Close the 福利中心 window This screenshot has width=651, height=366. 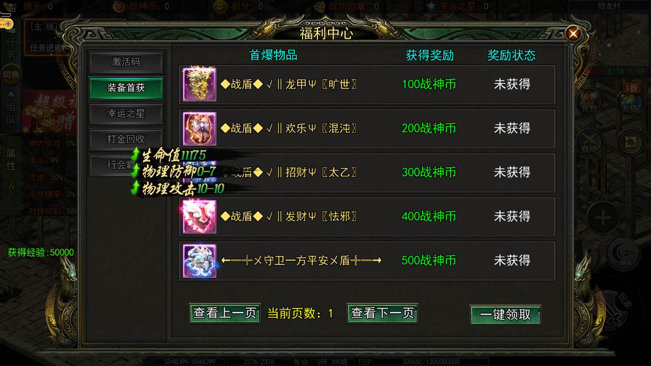(x=573, y=34)
